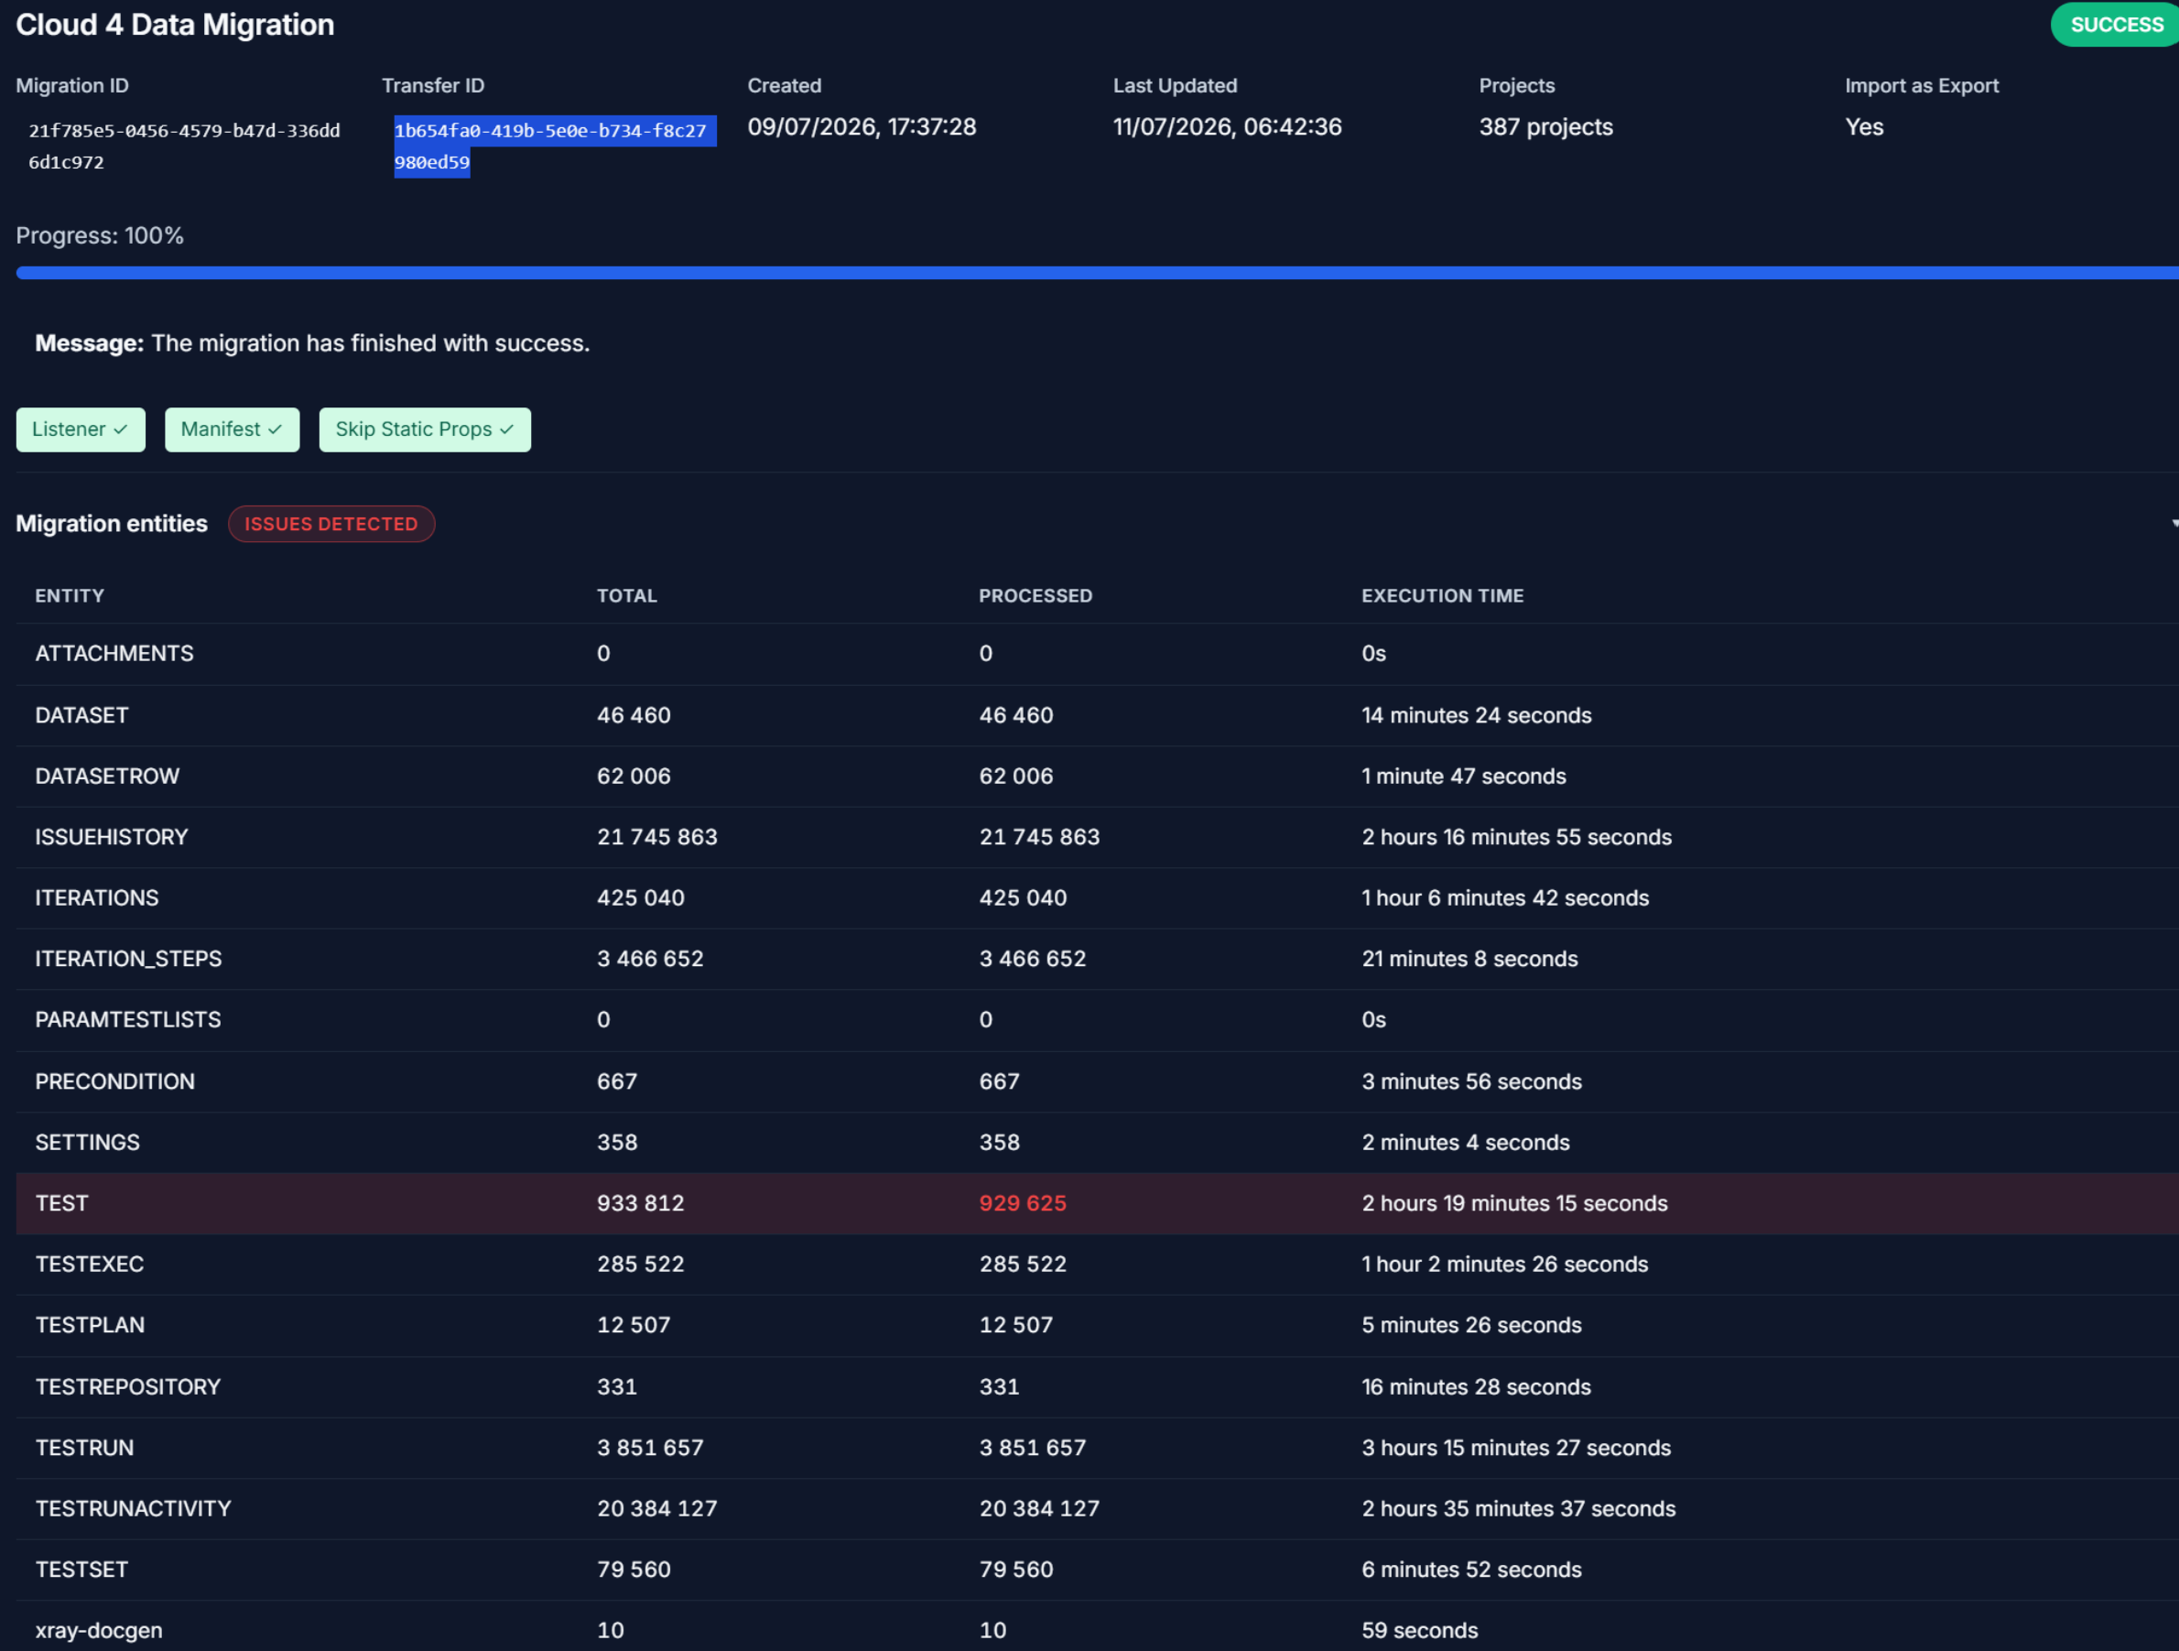
Task: Click the 16 minutes 28 seconds execution time
Action: (x=1477, y=1387)
